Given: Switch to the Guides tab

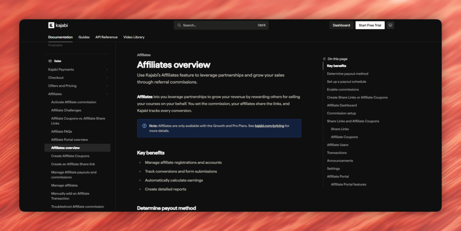Looking at the screenshot, I should click(x=84, y=37).
